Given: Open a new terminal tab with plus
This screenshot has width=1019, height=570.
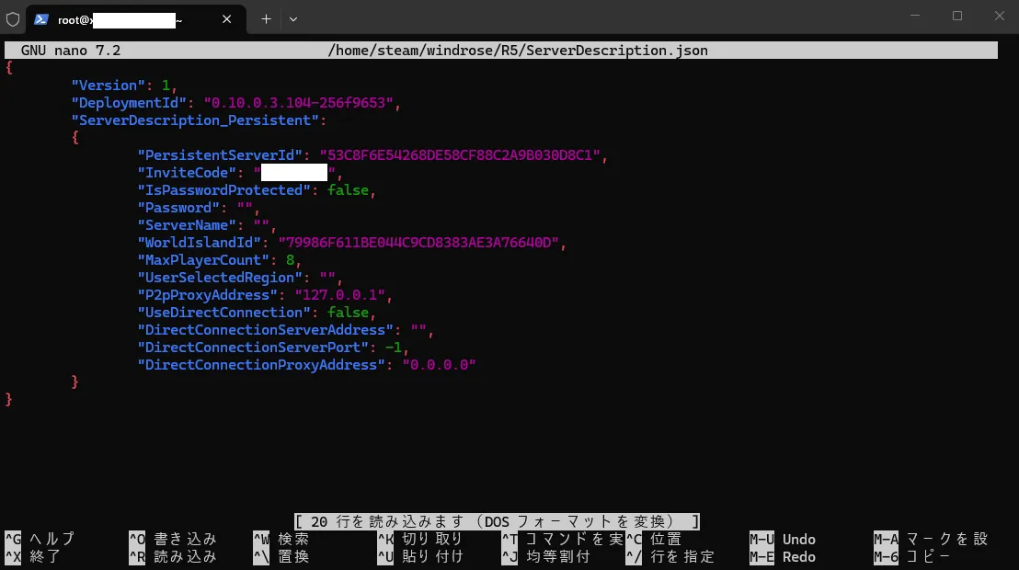Looking at the screenshot, I should click(x=266, y=18).
